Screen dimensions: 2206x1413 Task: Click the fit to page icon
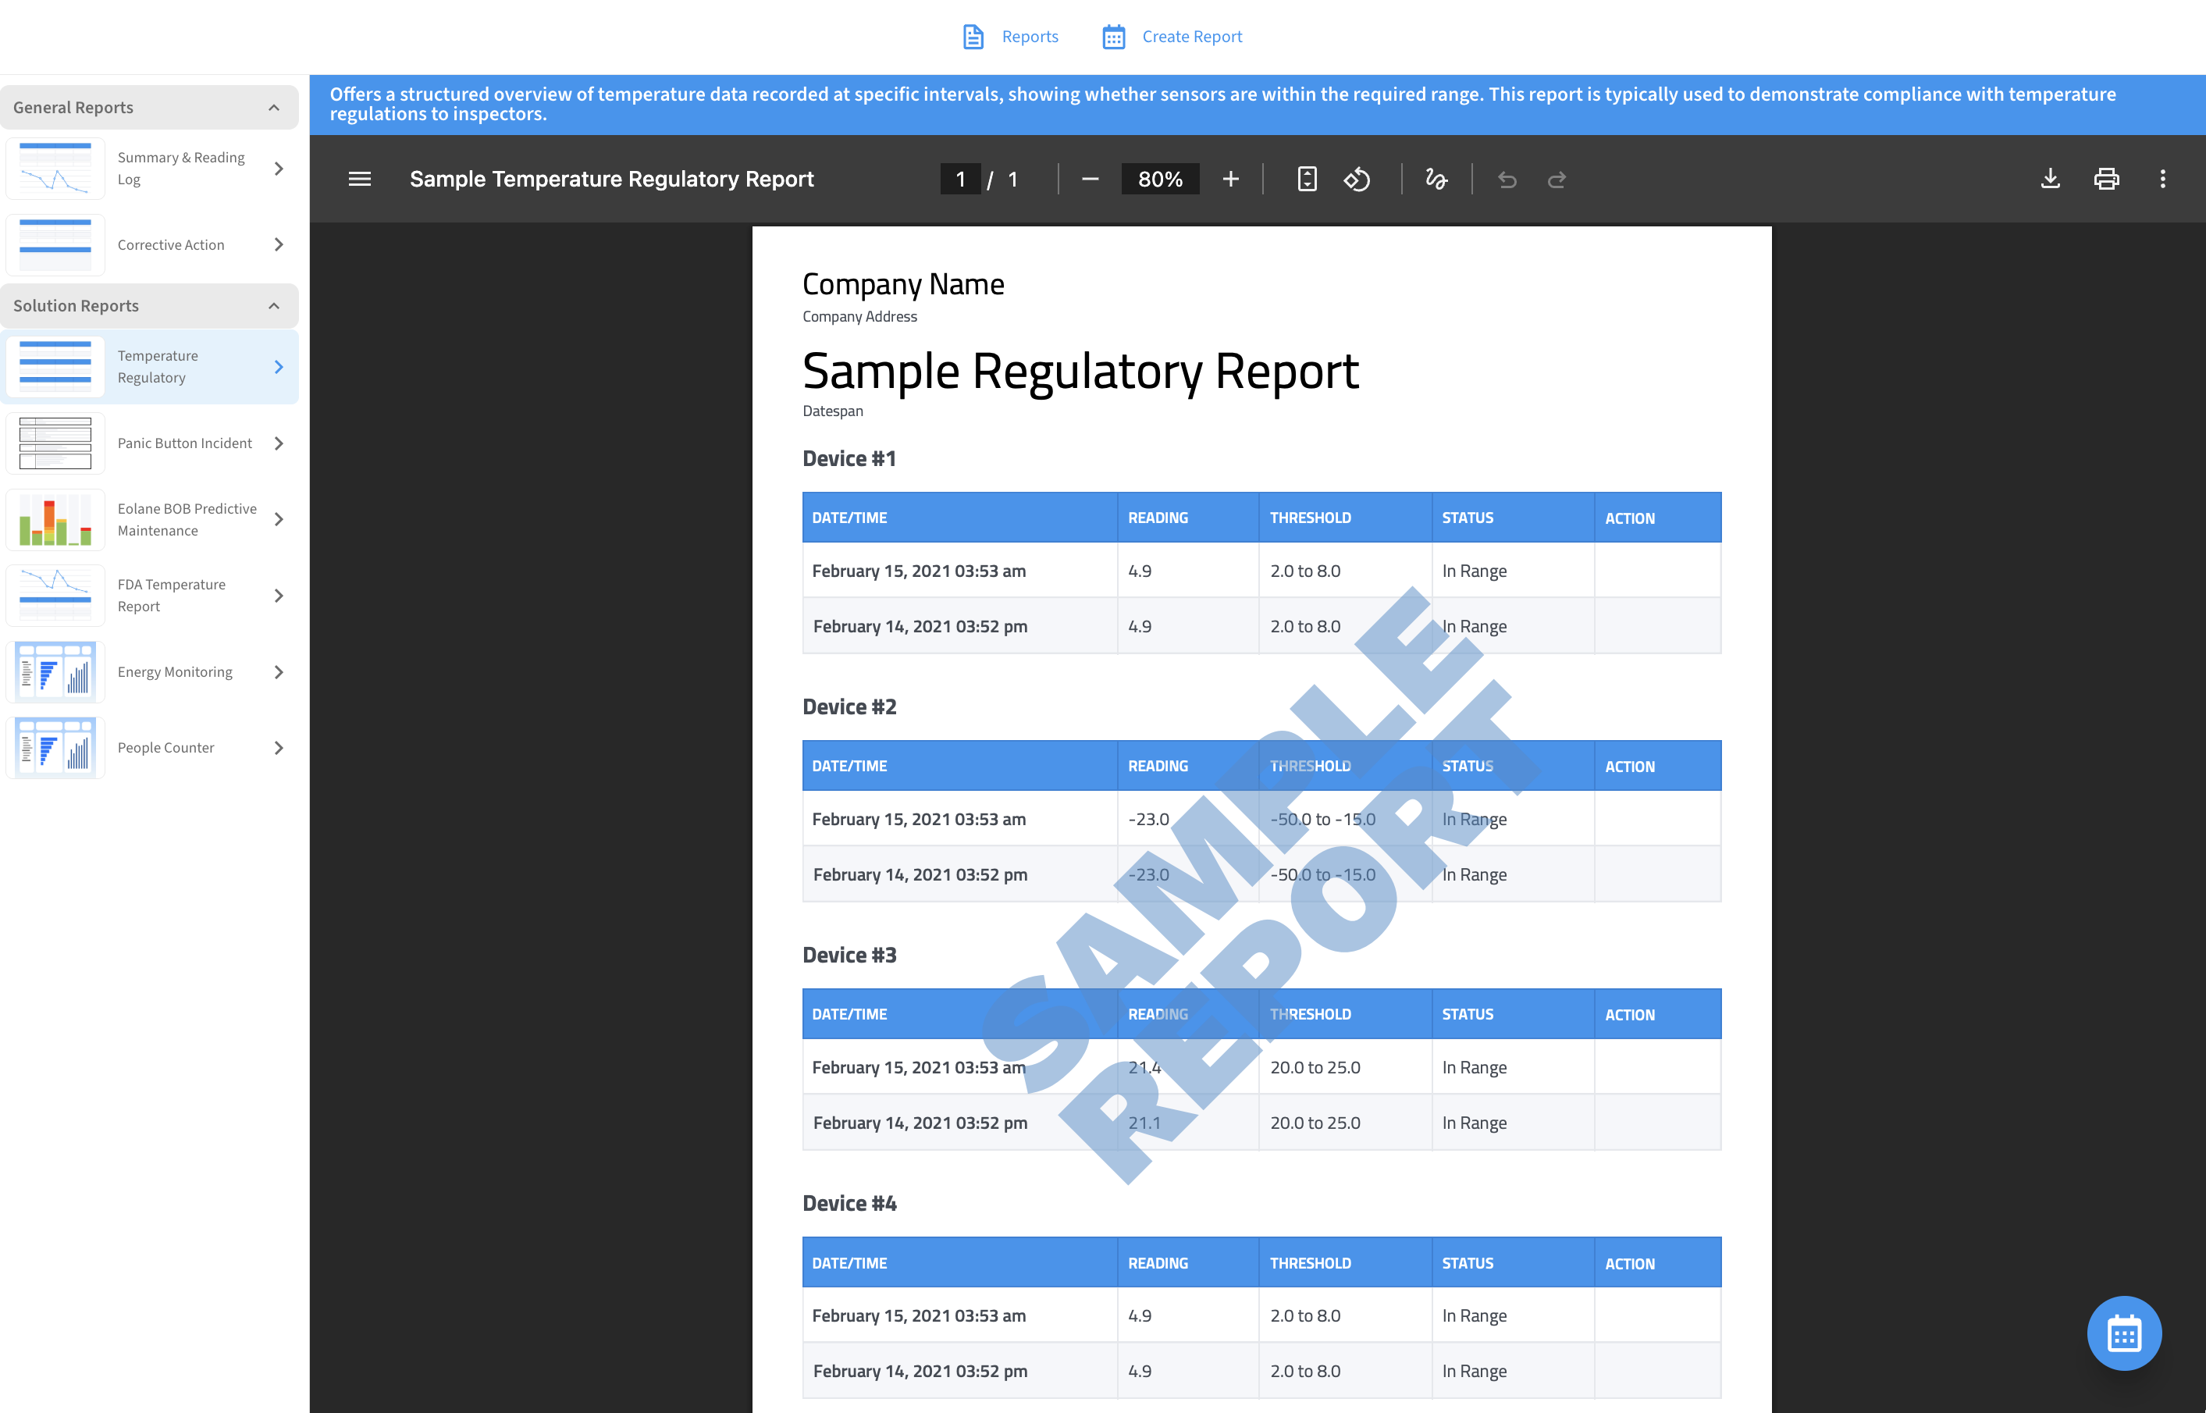point(1307,179)
